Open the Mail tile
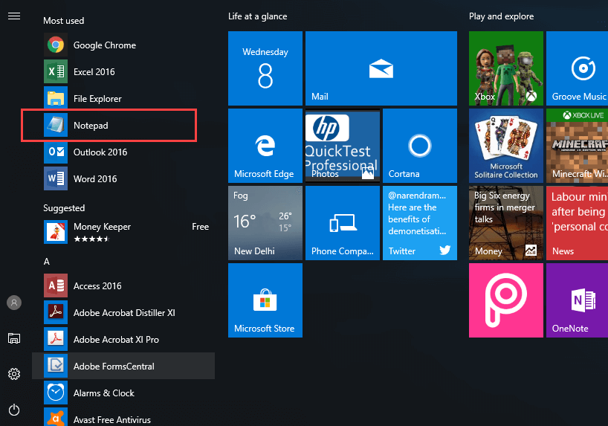The height and width of the screenshot is (426, 608). pyautogui.click(x=381, y=68)
